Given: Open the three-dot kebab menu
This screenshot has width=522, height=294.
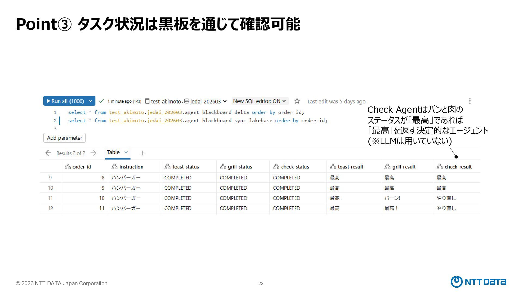Looking at the screenshot, I should click(470, 101).
